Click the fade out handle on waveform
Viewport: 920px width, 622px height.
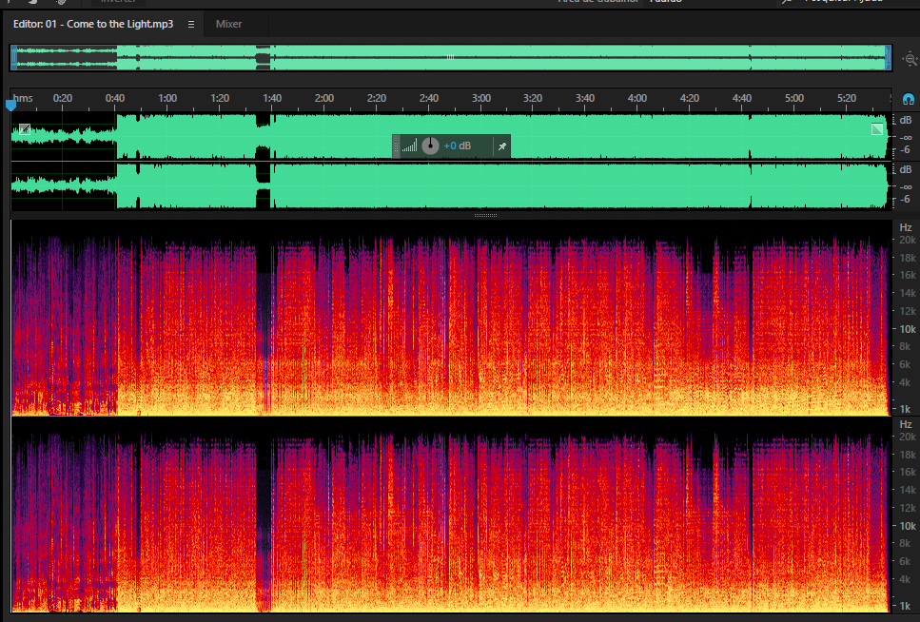coord(877,129)
